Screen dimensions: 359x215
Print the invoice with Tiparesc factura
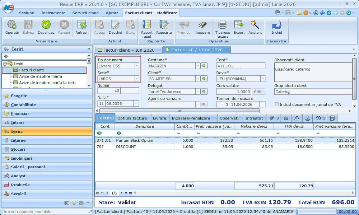pos(223,29)
